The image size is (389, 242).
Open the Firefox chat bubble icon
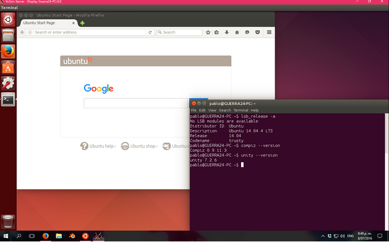[x=247, y=32]
